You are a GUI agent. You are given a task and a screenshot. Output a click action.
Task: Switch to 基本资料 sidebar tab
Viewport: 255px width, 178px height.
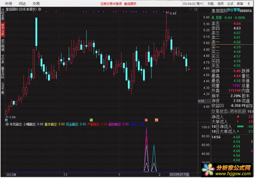(3, 72)
